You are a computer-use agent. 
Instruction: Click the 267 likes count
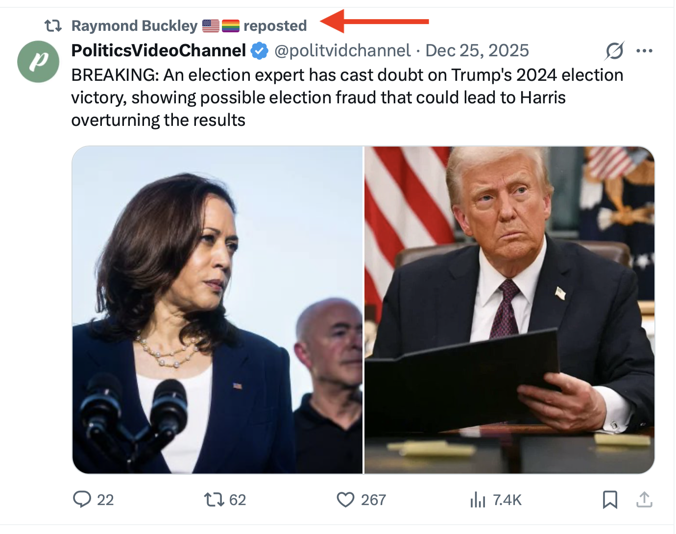(373, 500)
